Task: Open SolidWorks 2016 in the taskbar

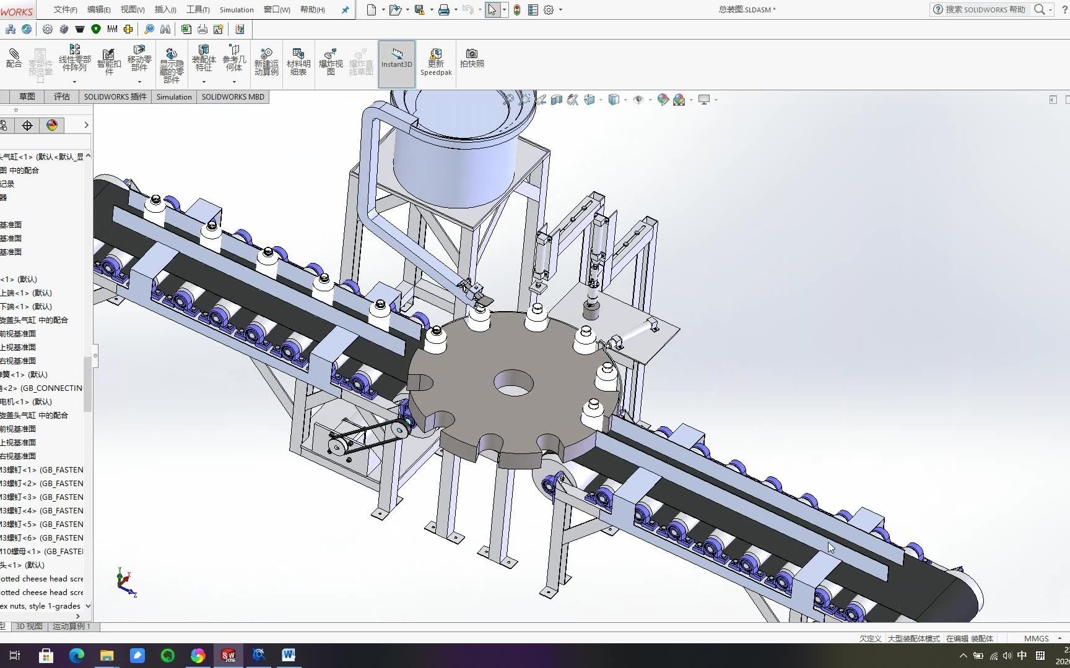Action: click(228, 656)
